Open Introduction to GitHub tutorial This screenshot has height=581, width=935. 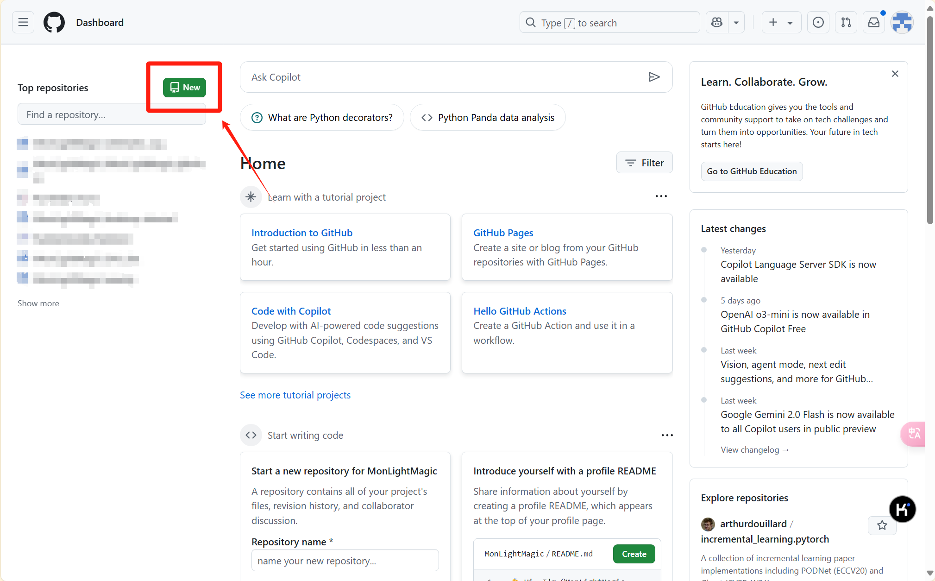[302, 233]
